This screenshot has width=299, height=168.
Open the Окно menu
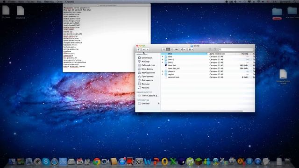coord(59,1)
